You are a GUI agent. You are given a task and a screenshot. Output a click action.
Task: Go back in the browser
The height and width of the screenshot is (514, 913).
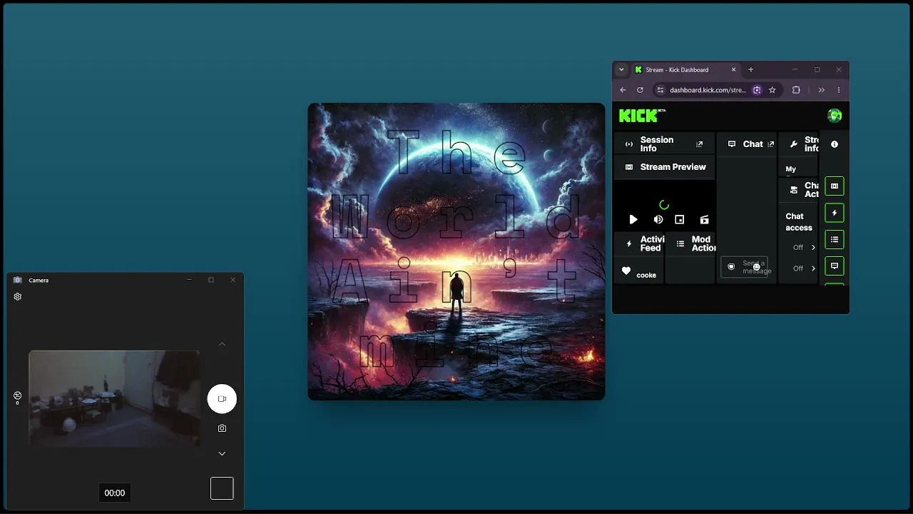(x=623, y=90)
